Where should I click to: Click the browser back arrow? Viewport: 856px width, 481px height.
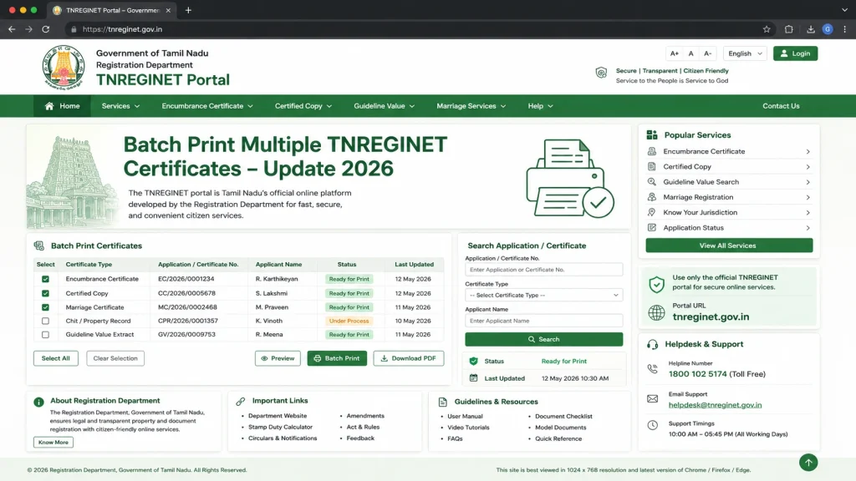click(12, 29)
